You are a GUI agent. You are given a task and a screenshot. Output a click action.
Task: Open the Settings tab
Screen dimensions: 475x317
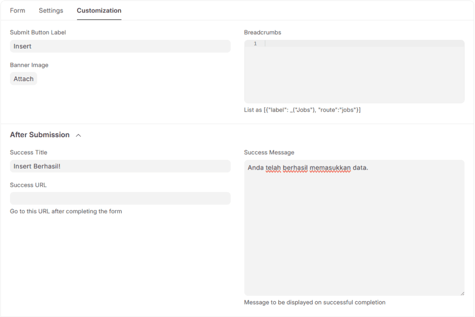pyautogui.click(x=51, y=10)
